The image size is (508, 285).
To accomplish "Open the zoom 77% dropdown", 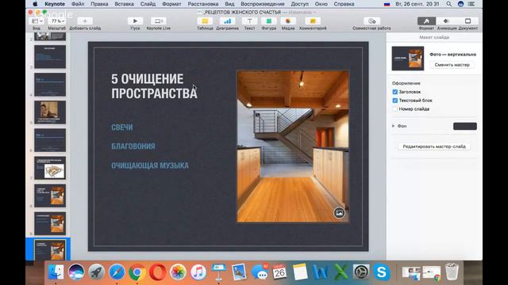I will (57, 21).
